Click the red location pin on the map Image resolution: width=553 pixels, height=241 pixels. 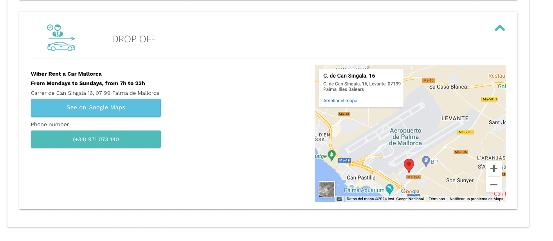409,165
